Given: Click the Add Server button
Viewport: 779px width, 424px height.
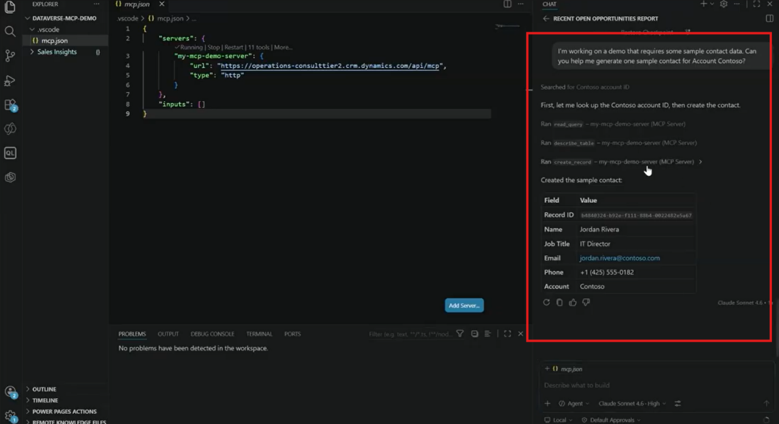Looking at the screenshot, I should click(x=464, y=305).
